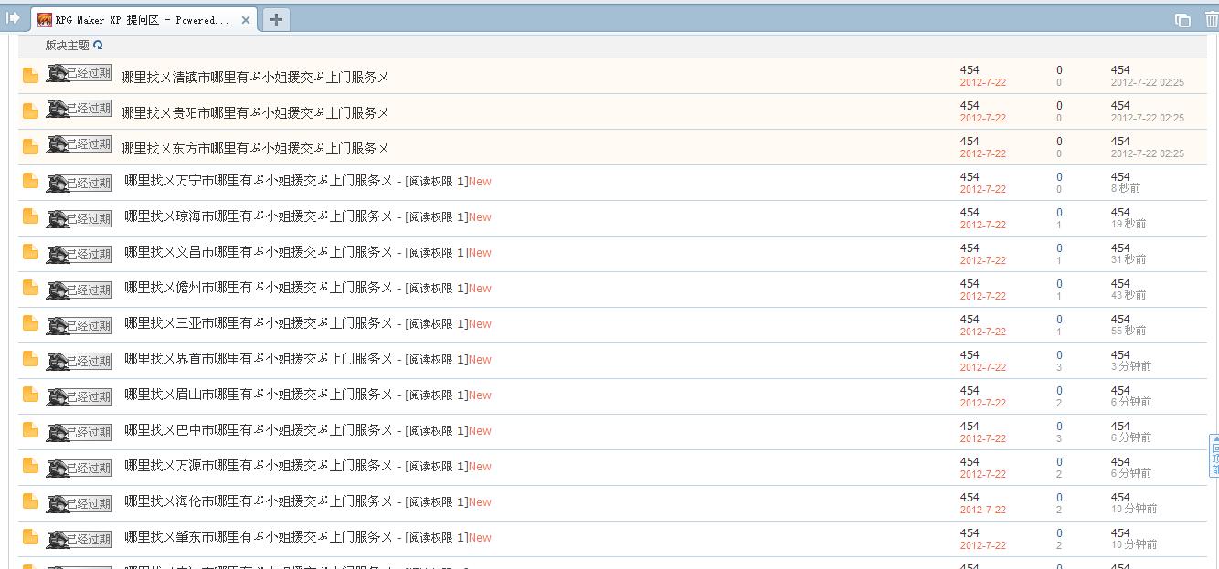Click post date 2012-7-22 on 琼海市 row

pyautogui.click(x=983, y=225)
